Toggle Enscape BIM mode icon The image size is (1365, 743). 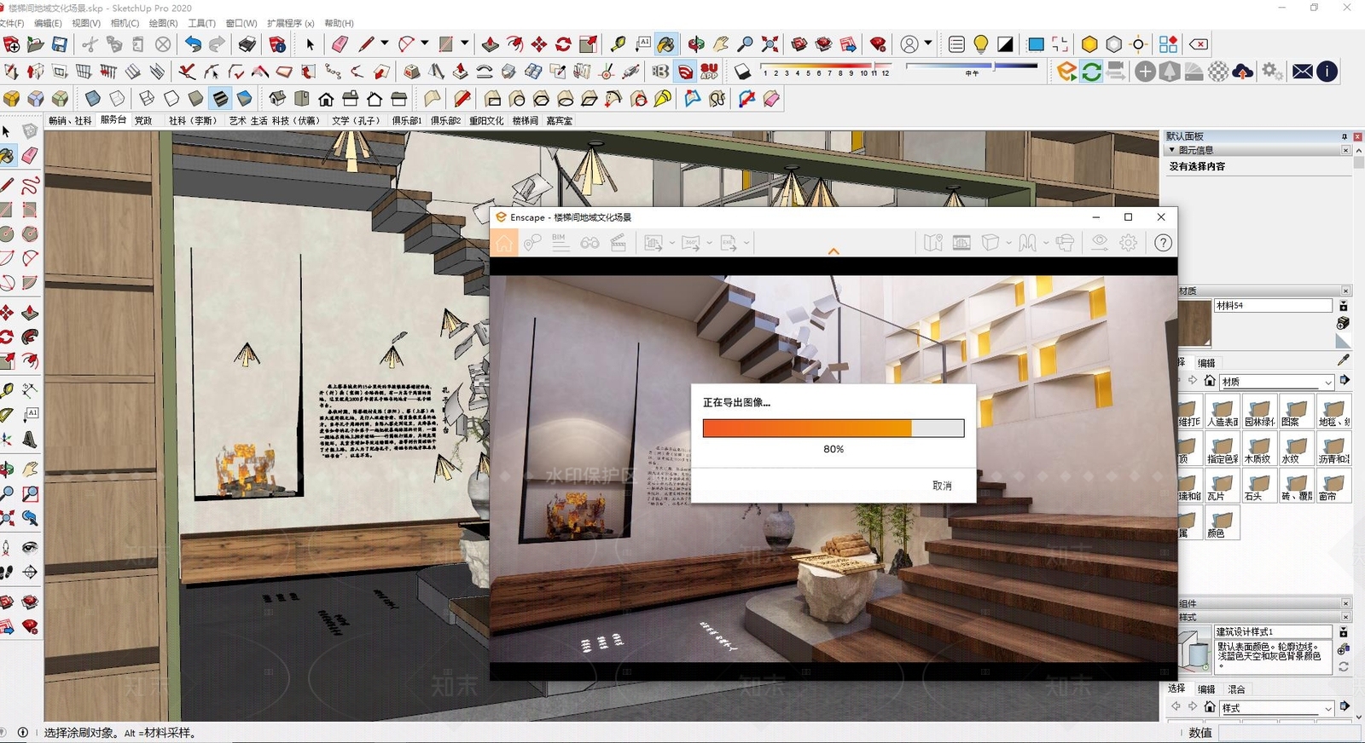[560, 243]
